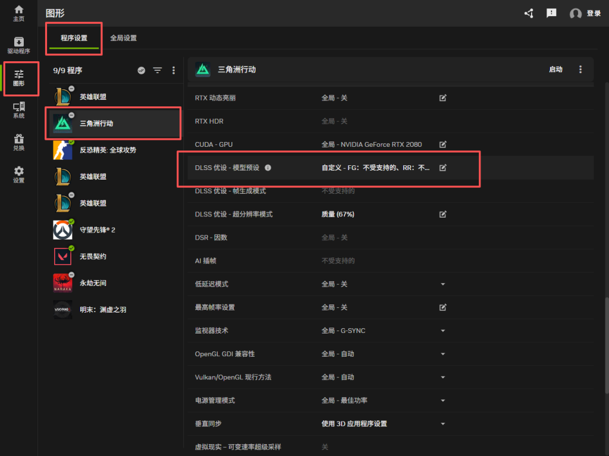Expand the 监视器技术 dropdown
Viewport: 609px width, 456px height.
(x=442, y=331)
